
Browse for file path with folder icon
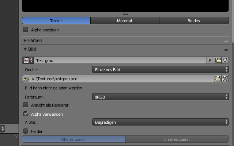coord(218,78)
